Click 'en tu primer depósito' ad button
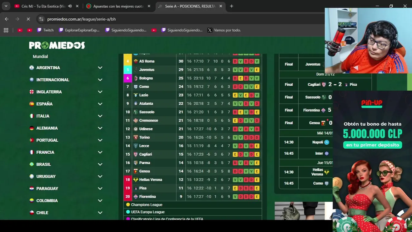Image resolution: width=412 pixels, height=232 pixels. [x=373, y=145]
